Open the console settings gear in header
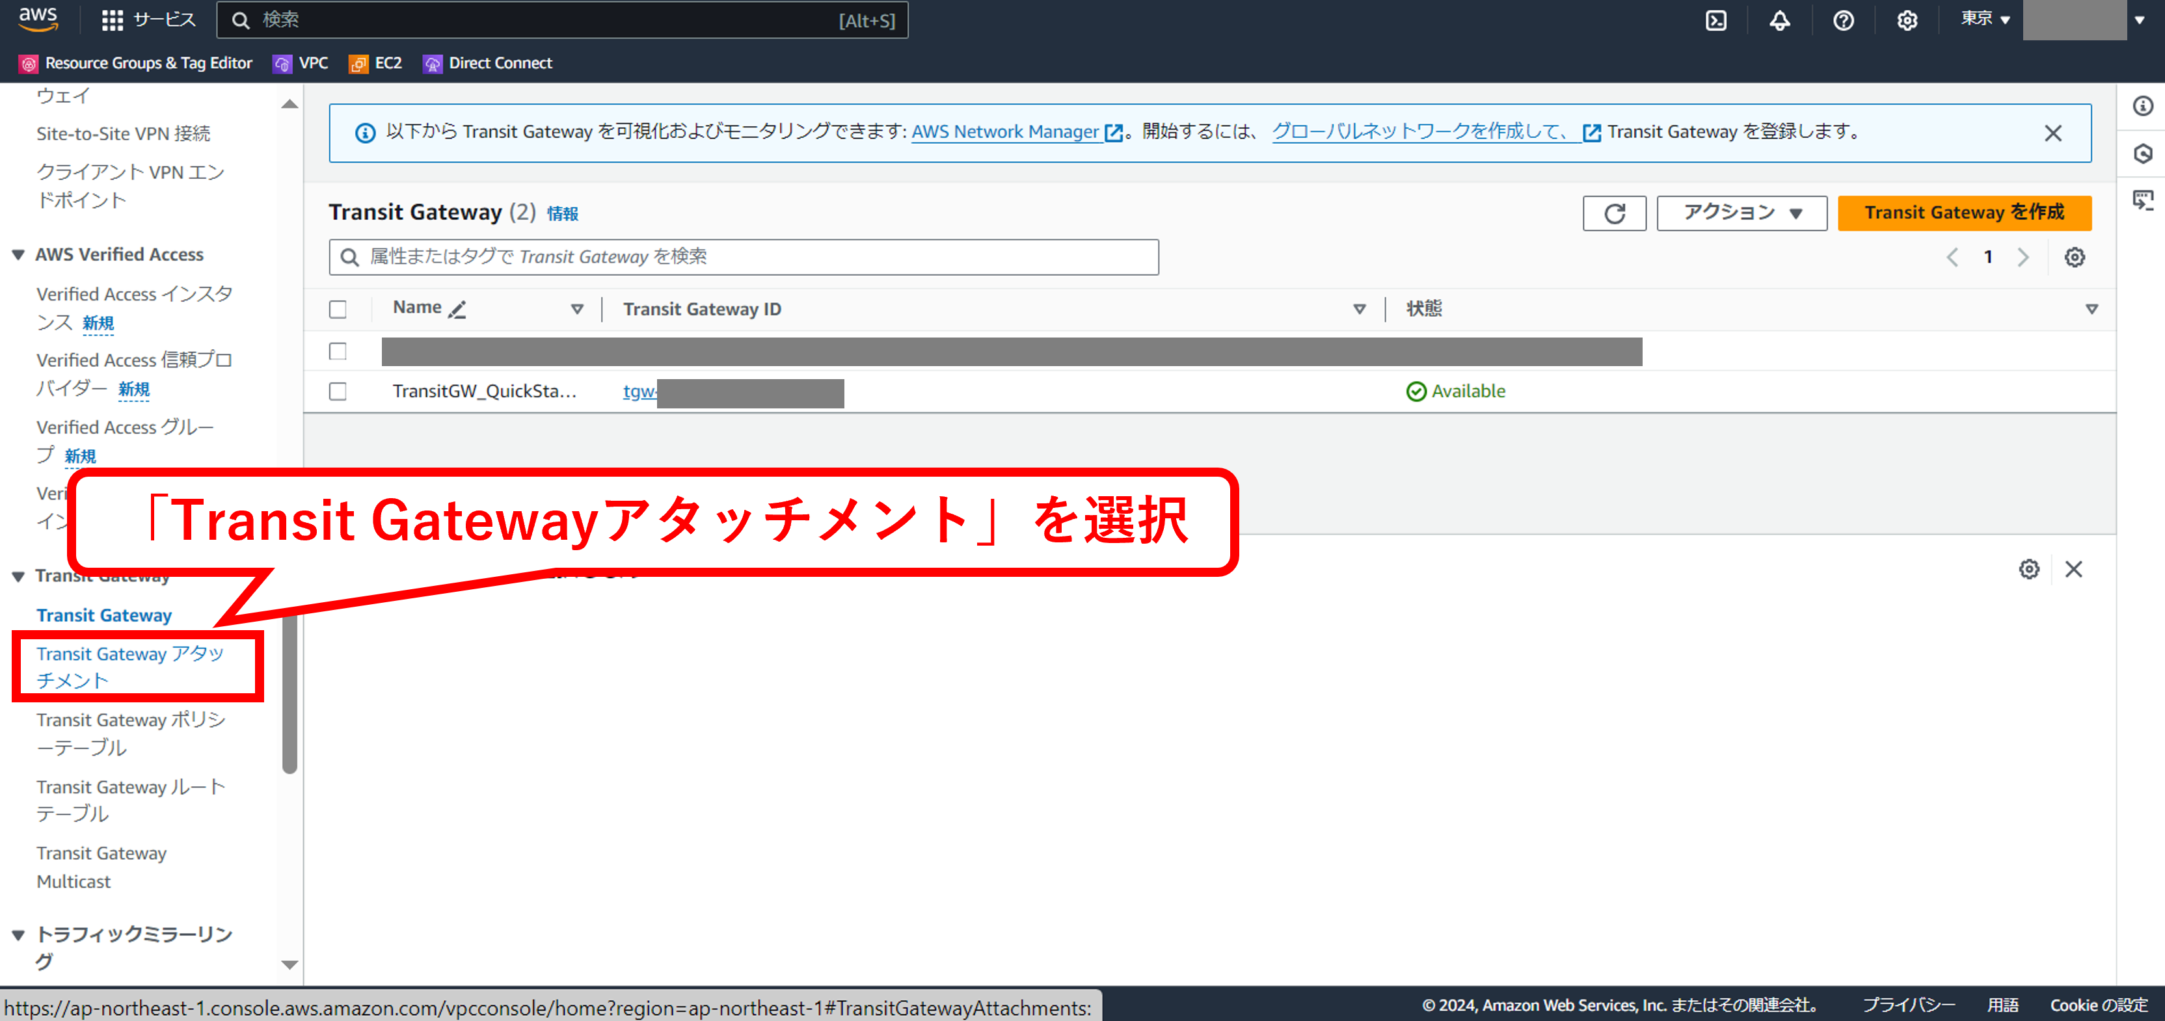The width and height of the screenshot is (2165, 1021). click(x=1907, y=20)
